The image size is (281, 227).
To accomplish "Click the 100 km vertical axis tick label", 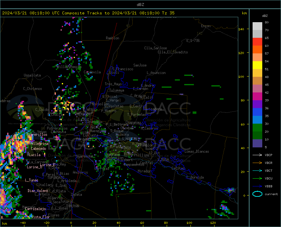I will [x=241, y=76].
